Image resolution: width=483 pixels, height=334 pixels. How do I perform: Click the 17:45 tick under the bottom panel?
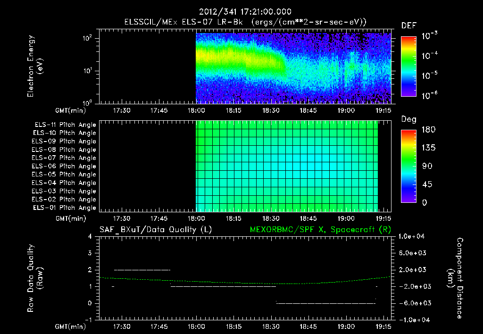[159, 326]
